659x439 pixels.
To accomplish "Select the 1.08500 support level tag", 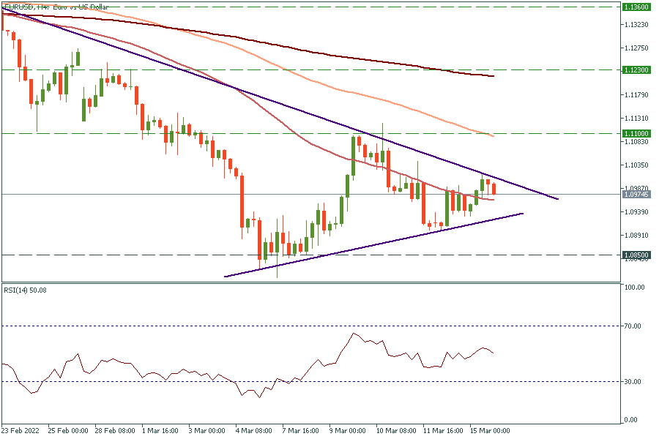I will pos(633,255).
